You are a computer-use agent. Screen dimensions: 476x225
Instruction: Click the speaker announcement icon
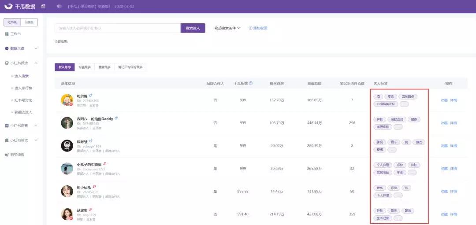59,7
